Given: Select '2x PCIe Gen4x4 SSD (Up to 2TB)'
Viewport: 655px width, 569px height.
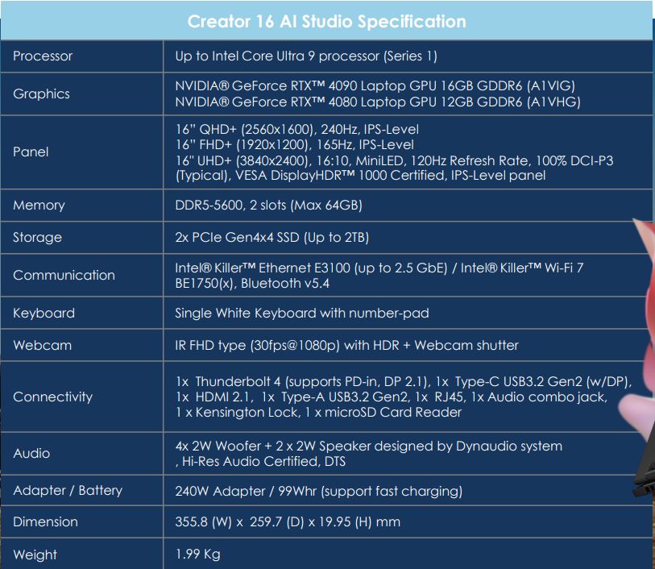Looking at the screenshot, I should click(272, 237).
